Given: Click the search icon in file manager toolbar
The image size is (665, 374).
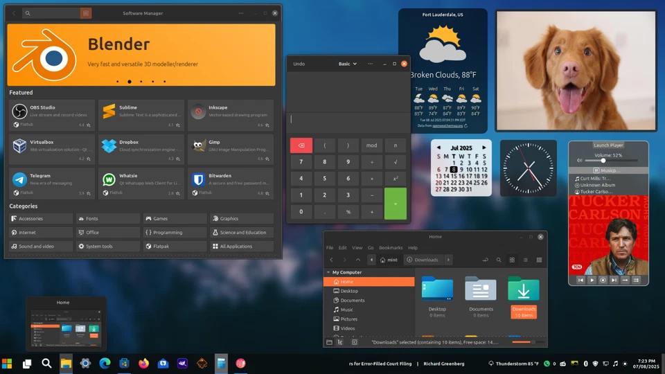Looking at the screenshot, I should [x=498, y=260].
